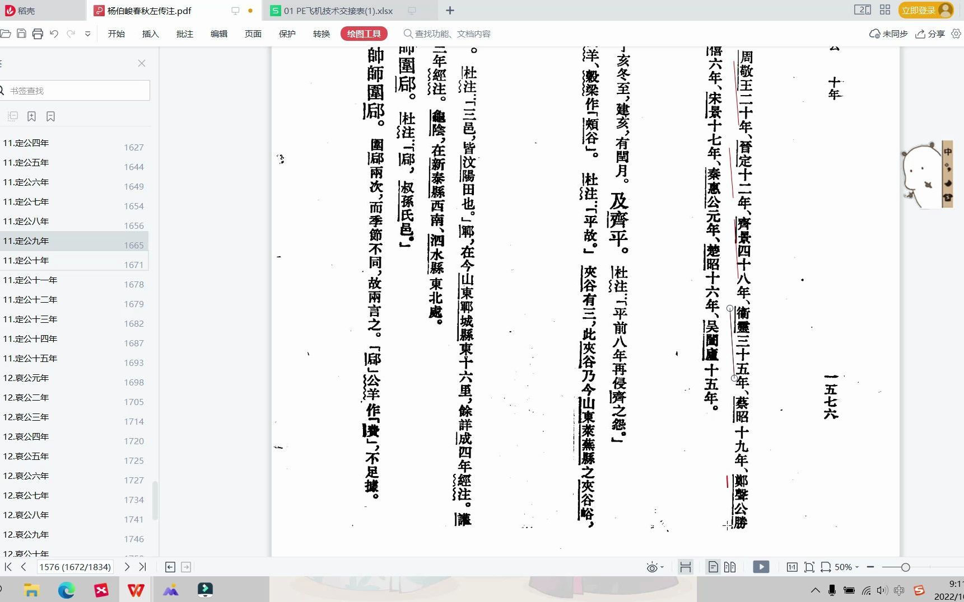
Task: Click the previous view arrow
Action: 170,567
